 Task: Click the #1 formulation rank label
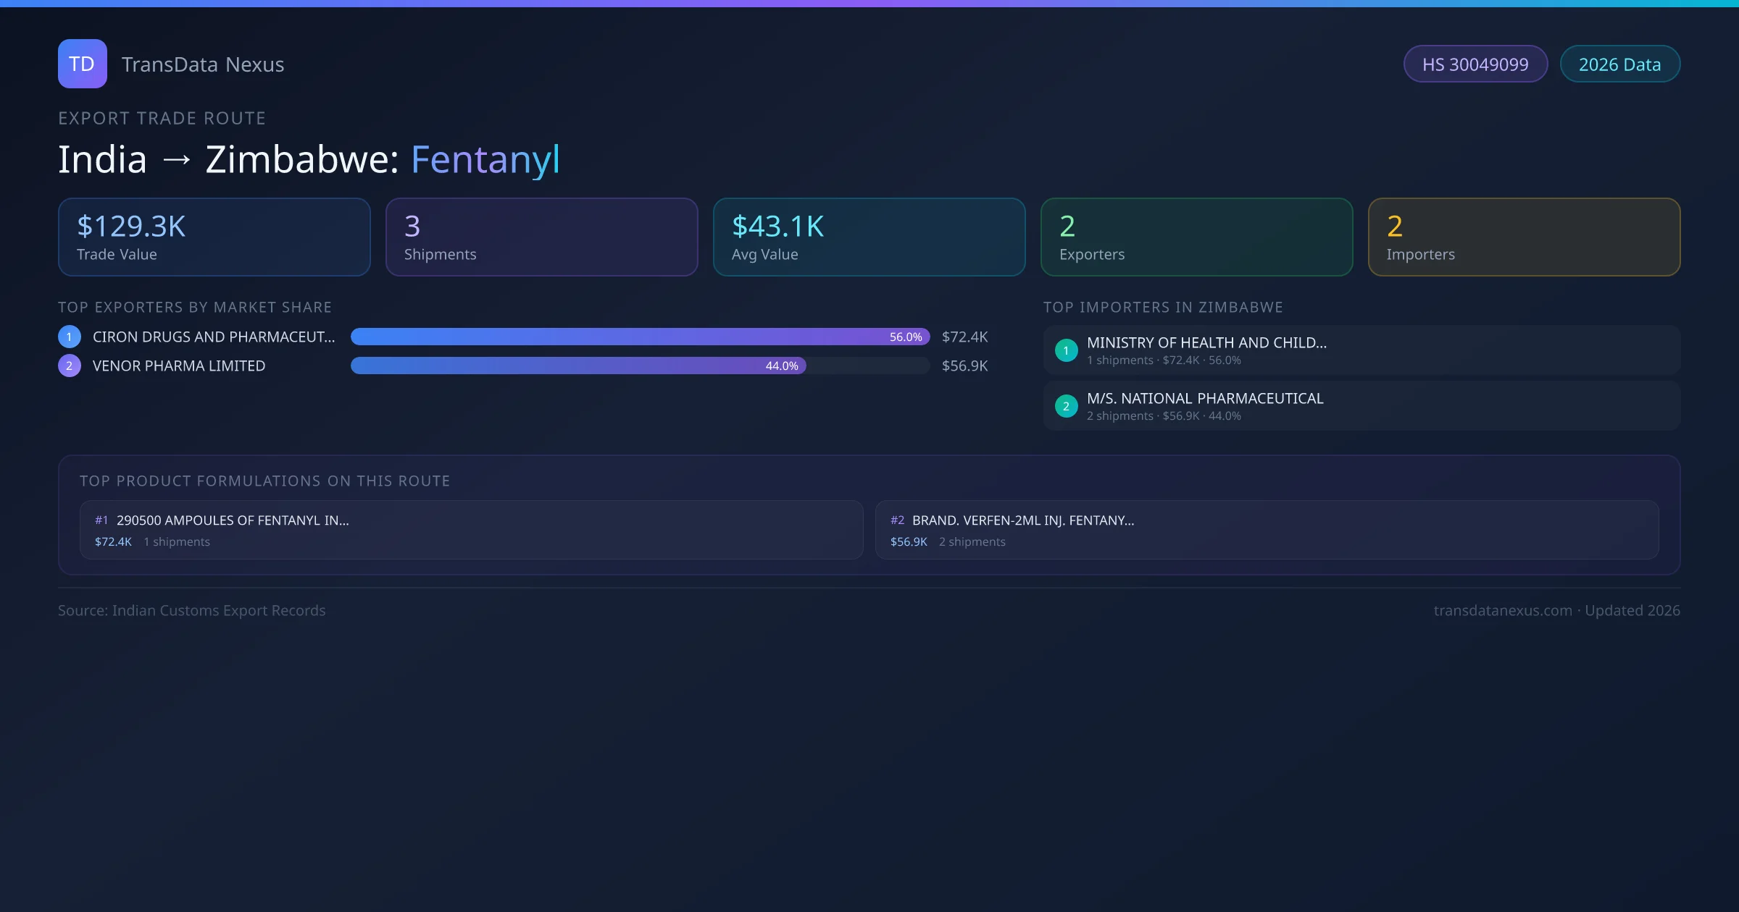[101, 520]
